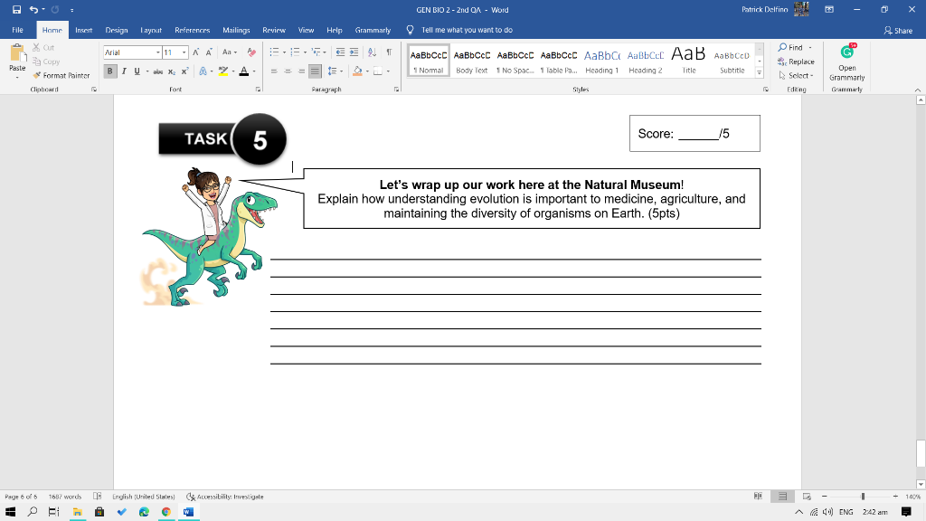The image size is (926, 521).
Task: Apply Subtitle style
Action: coord(732,61)
